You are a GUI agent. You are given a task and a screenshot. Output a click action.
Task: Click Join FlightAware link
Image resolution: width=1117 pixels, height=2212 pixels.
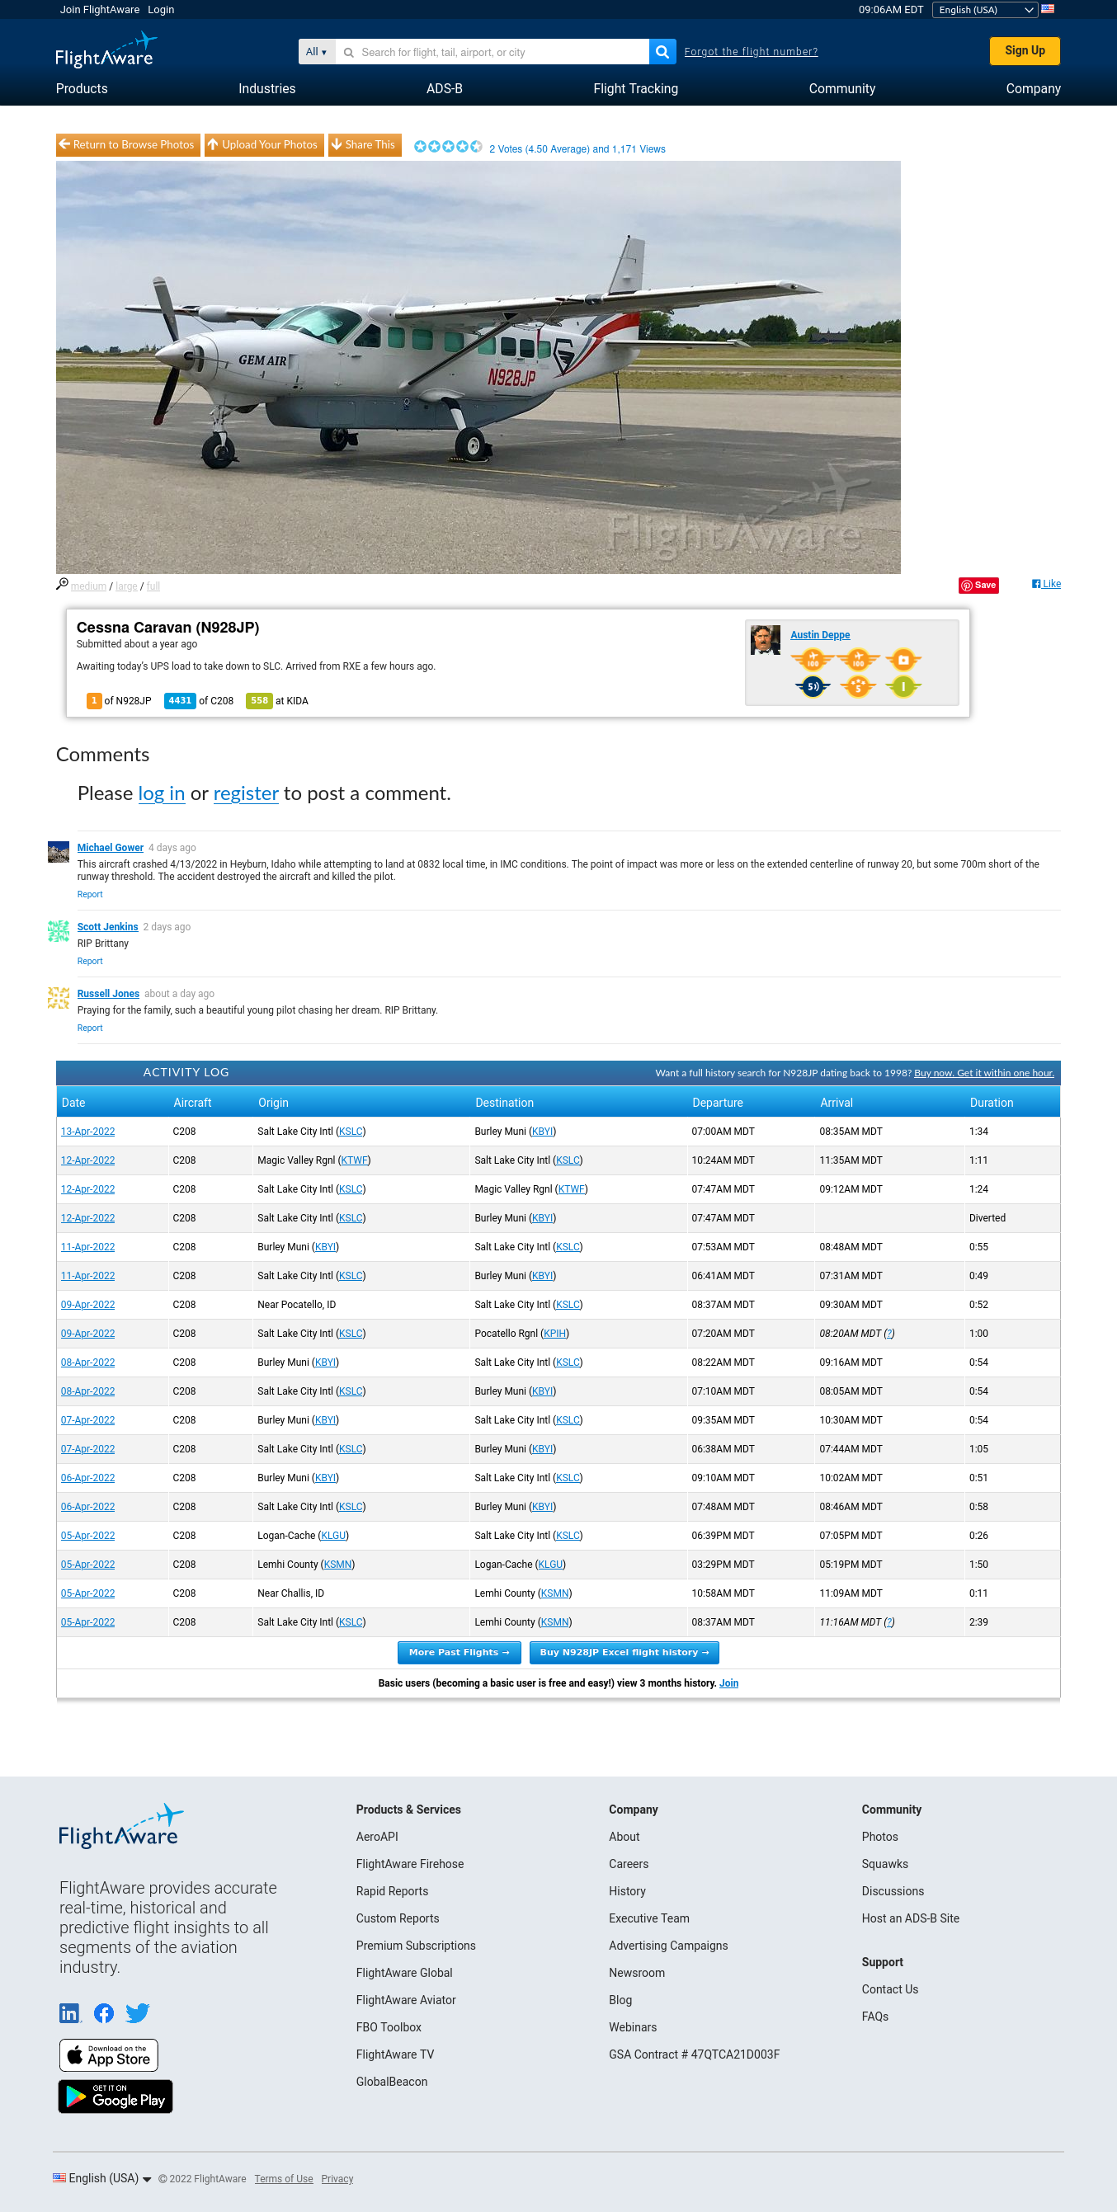click(100, 9)
